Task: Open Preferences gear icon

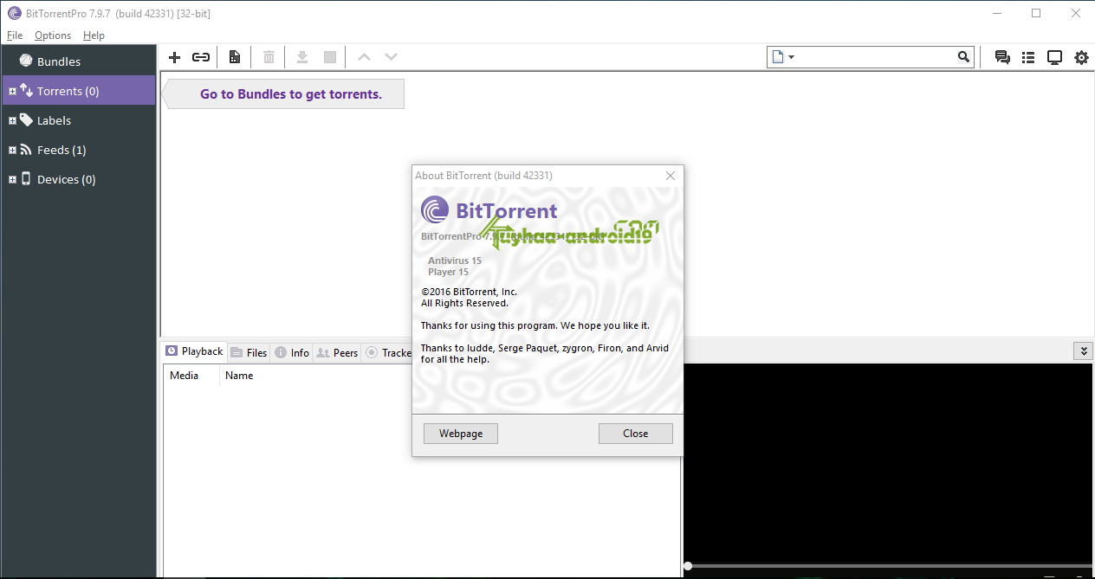Action: [1081, 57]
